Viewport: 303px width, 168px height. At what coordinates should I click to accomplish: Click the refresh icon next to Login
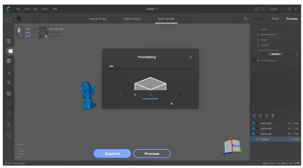[x=263, y=9]
